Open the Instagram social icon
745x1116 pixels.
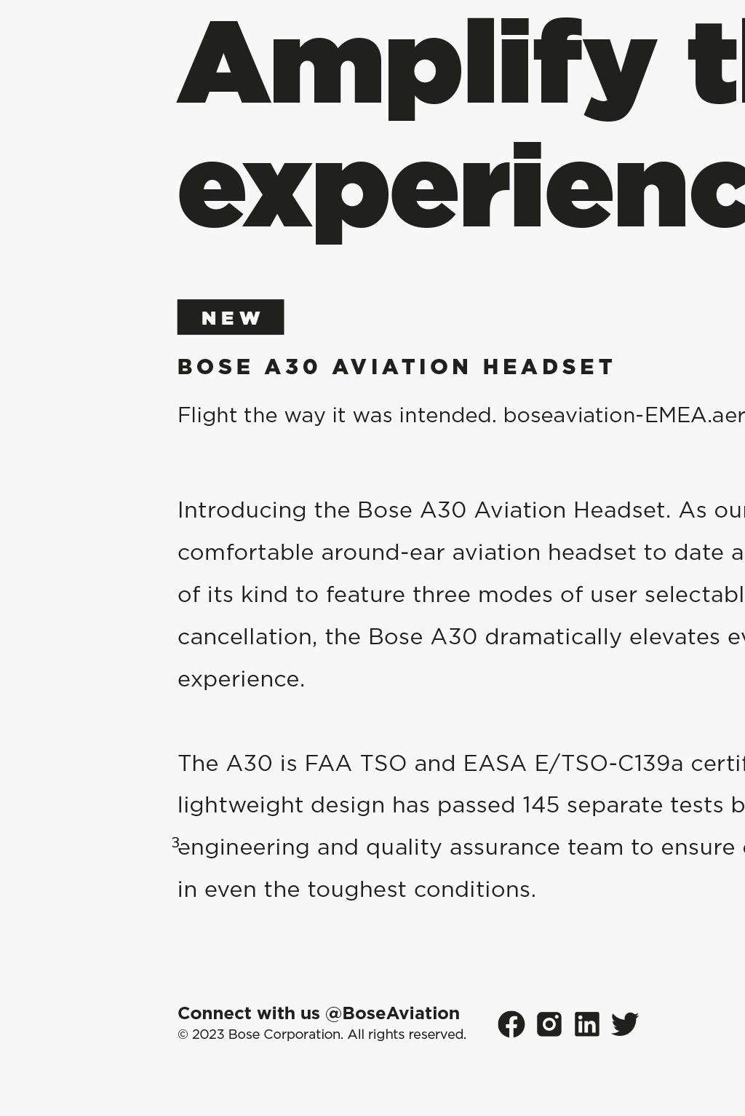(x=549, y=1024)
